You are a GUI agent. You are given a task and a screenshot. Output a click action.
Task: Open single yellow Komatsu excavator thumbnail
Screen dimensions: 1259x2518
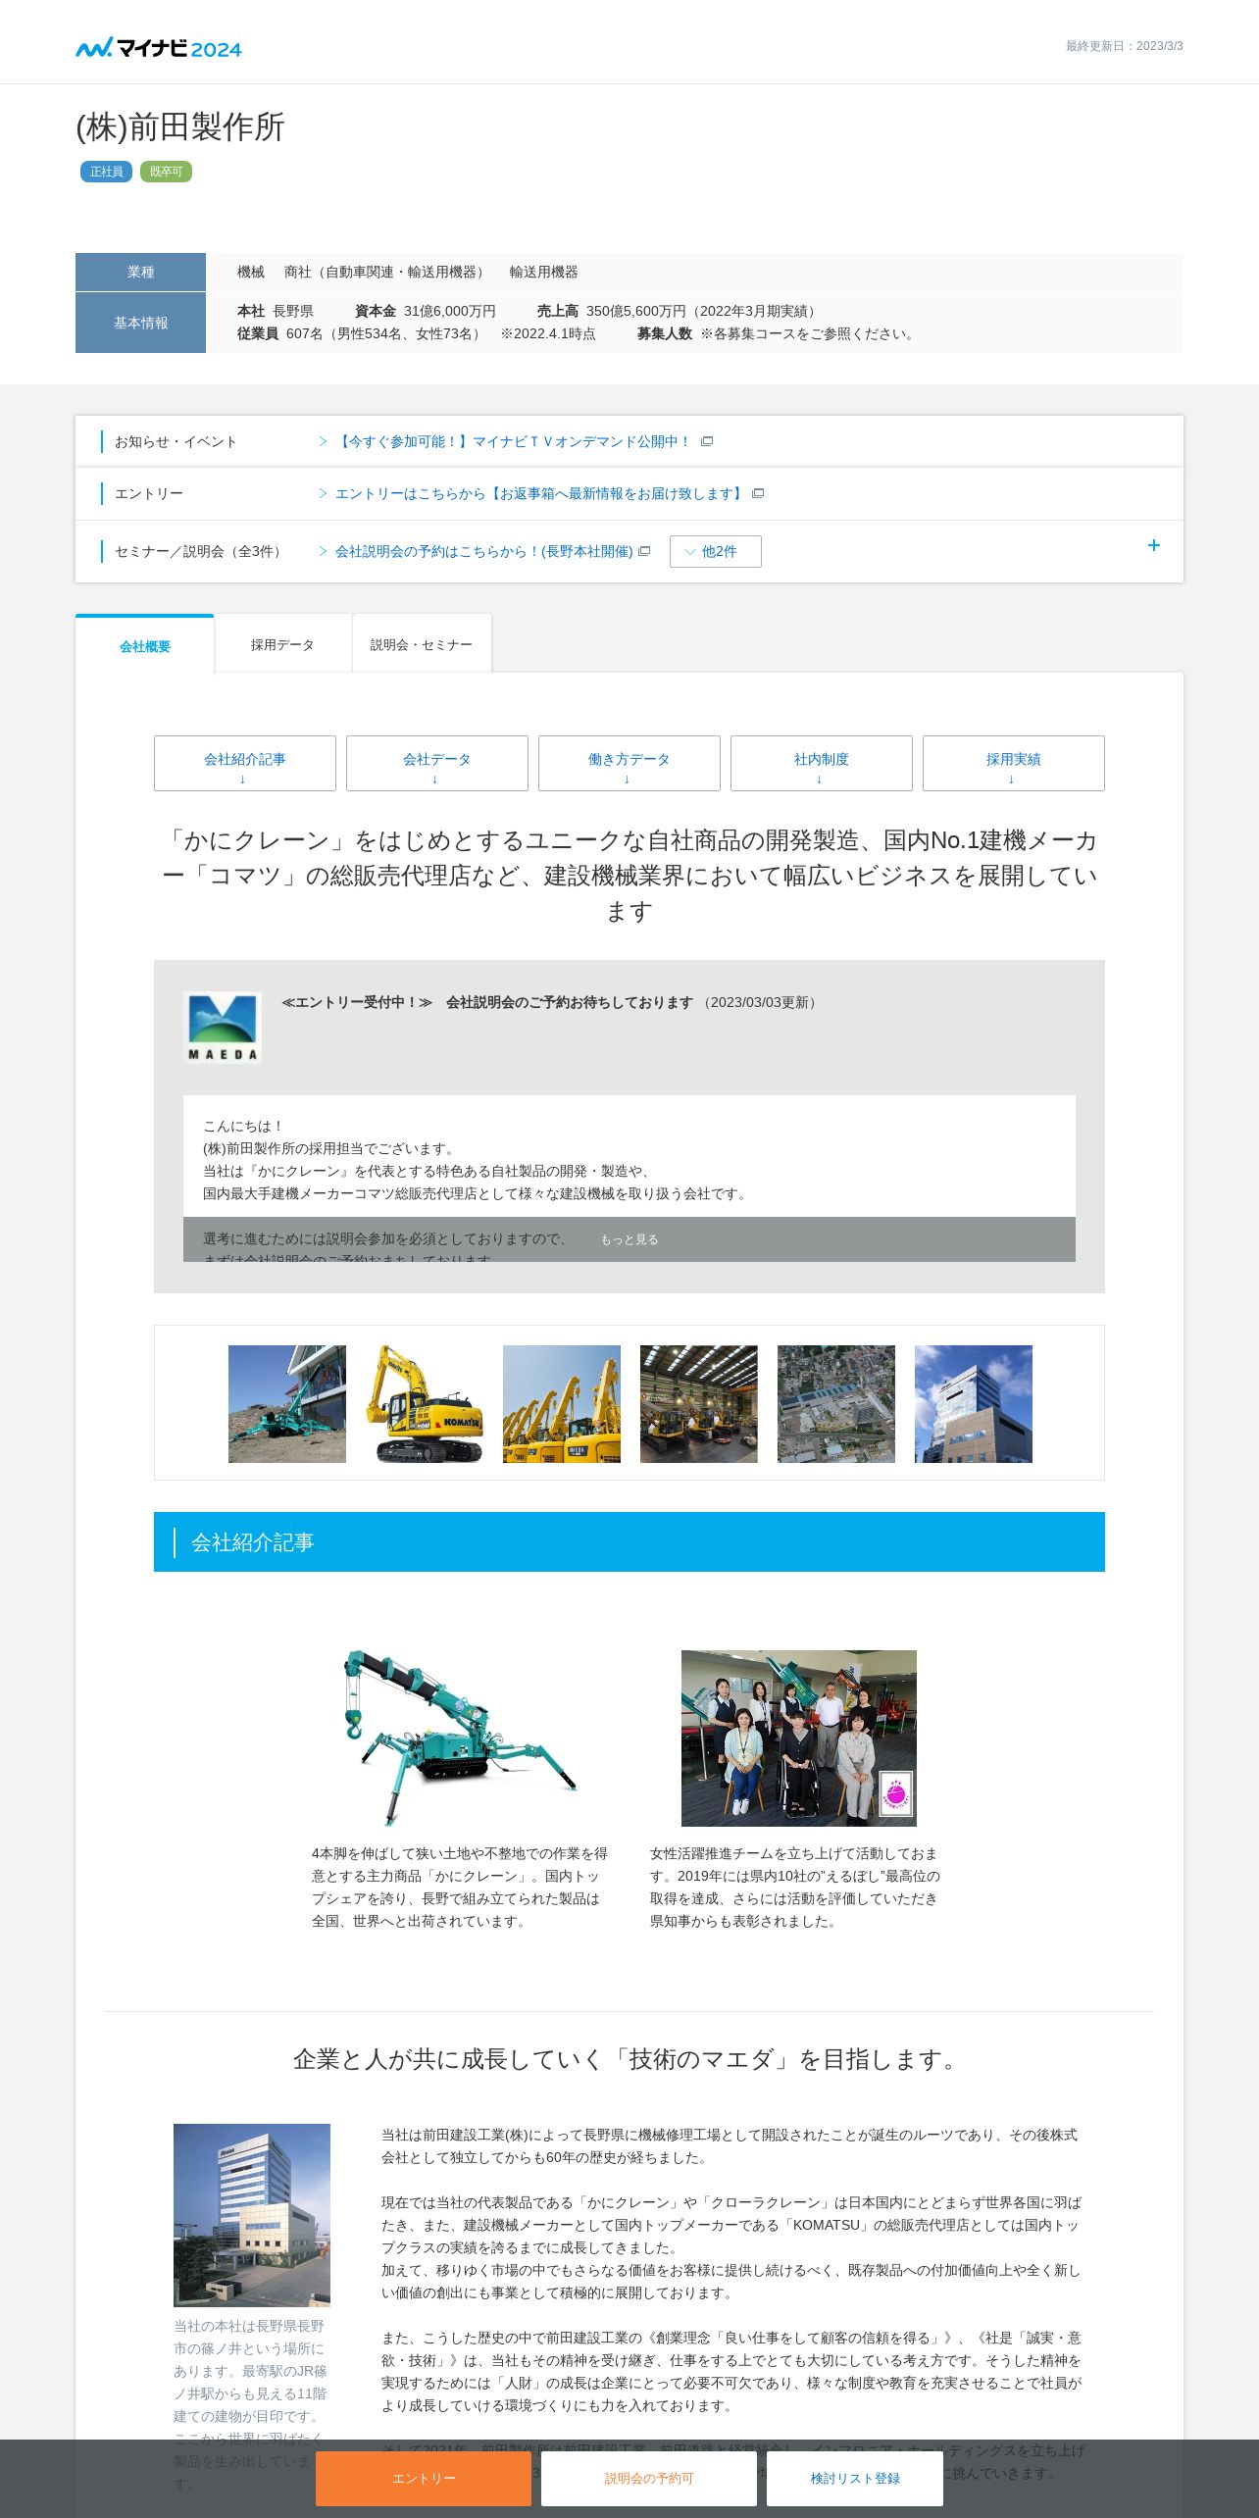click(x=425, y=1404)
